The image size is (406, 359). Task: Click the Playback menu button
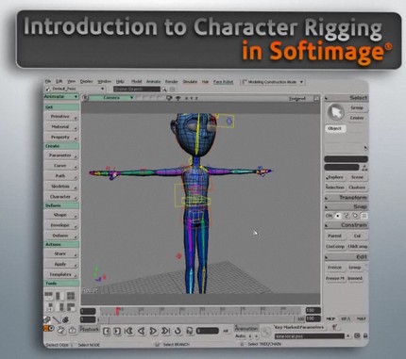tap(90, 329)
